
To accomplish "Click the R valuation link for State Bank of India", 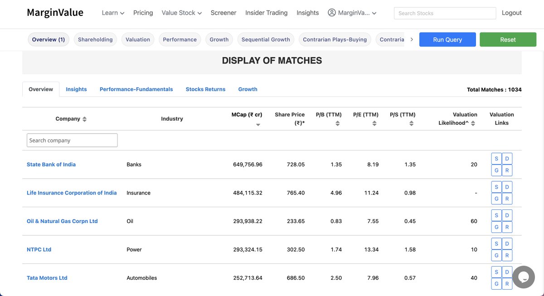I will pos(507,170).
